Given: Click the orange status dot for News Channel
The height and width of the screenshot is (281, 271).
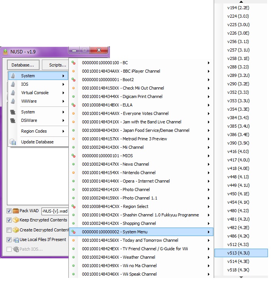Looking at the screenshot, I should (x=73, y=164).
